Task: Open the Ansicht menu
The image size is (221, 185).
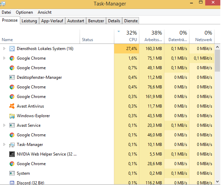Action: 45,12
